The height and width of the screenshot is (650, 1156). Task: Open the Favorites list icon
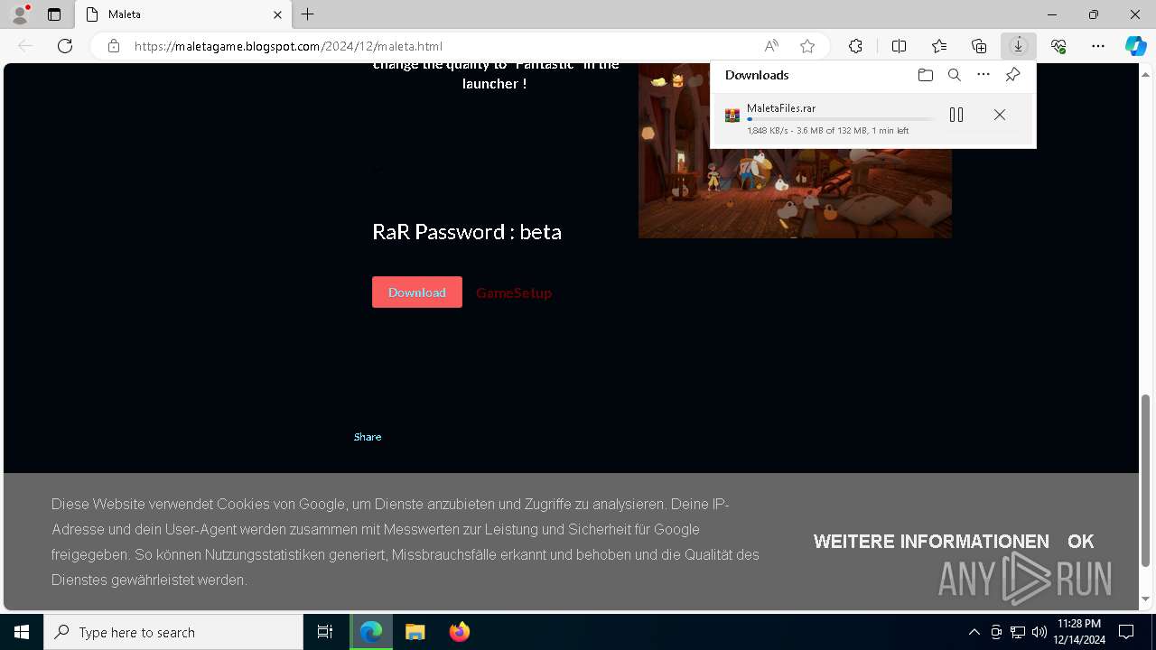tap(939, 46)
